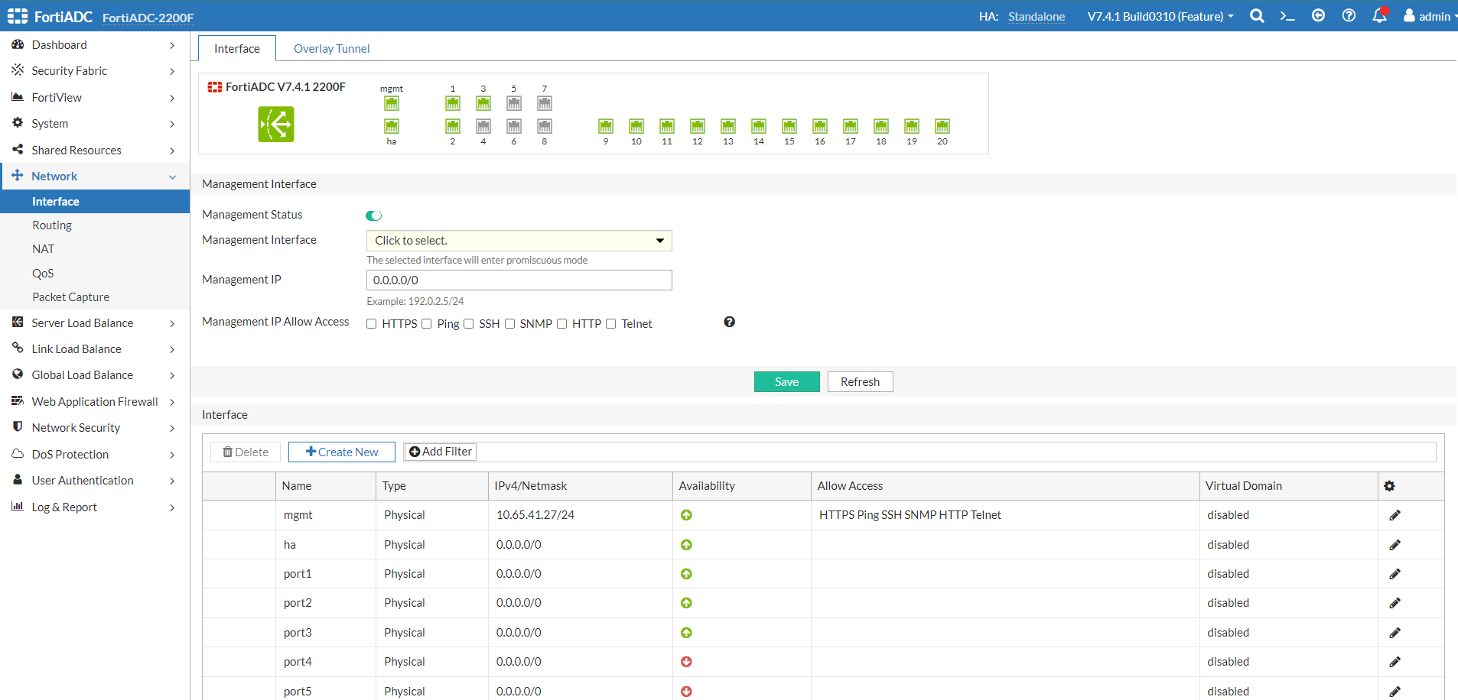The width and height of the screenshot is (1458, 700).
Task: Open the Packet Capture page
Action: pyautogui.click(x=70, y=297)
